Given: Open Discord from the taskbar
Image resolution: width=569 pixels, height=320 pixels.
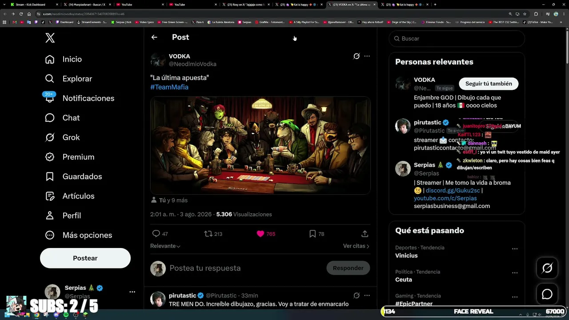Looking at the screenshot, I should (x=56, y=315).
